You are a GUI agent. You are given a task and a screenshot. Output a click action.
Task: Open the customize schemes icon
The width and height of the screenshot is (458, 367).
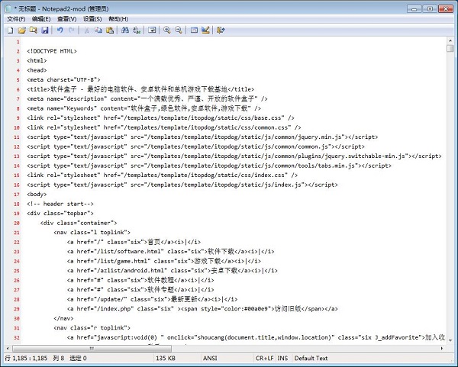[205, 30]
